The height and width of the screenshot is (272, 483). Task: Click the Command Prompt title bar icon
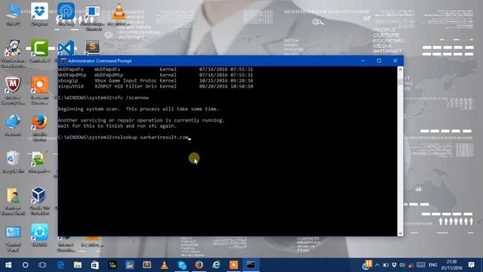point(63,60)
